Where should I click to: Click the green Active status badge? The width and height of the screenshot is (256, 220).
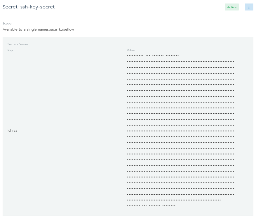pos(231,7)
